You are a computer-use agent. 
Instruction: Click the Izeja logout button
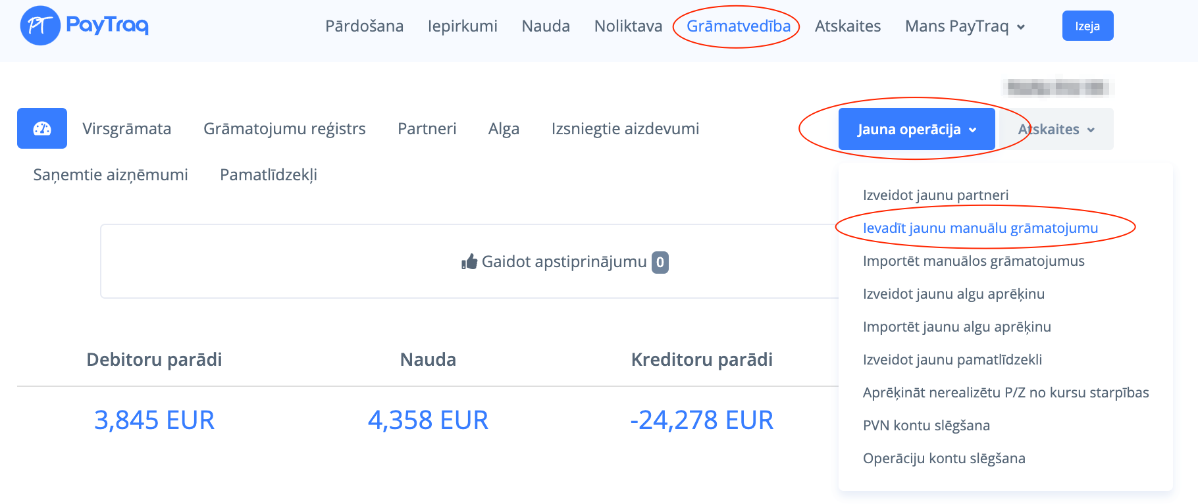[x=1087, y=26]
